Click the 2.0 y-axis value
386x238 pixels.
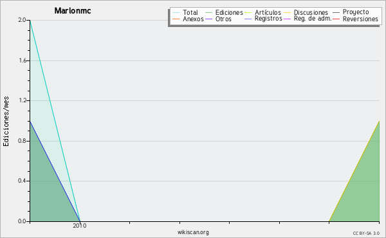pos(22,20)
